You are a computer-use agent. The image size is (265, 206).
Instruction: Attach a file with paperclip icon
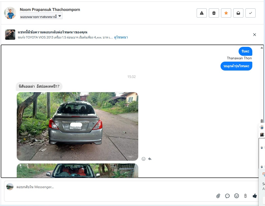pos(218,196)
